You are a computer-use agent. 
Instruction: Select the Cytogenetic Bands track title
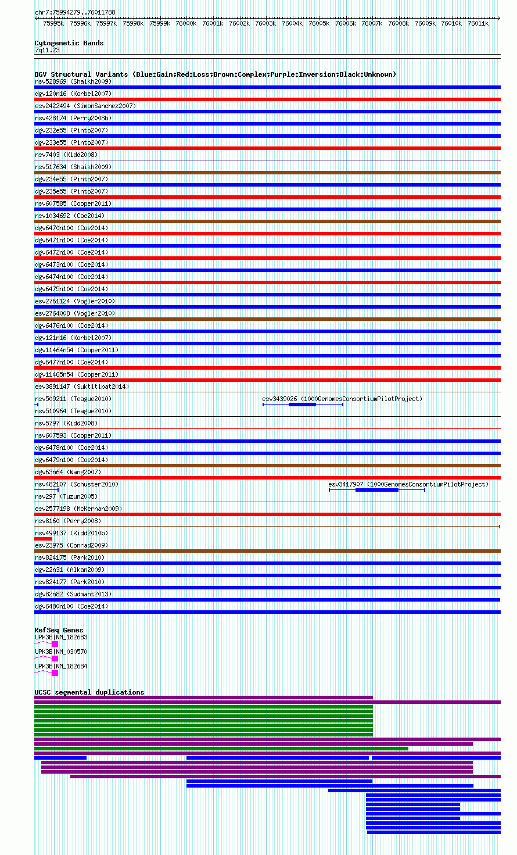69,43
